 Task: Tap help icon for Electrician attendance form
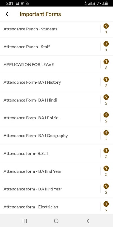click(x=106, y=204)
